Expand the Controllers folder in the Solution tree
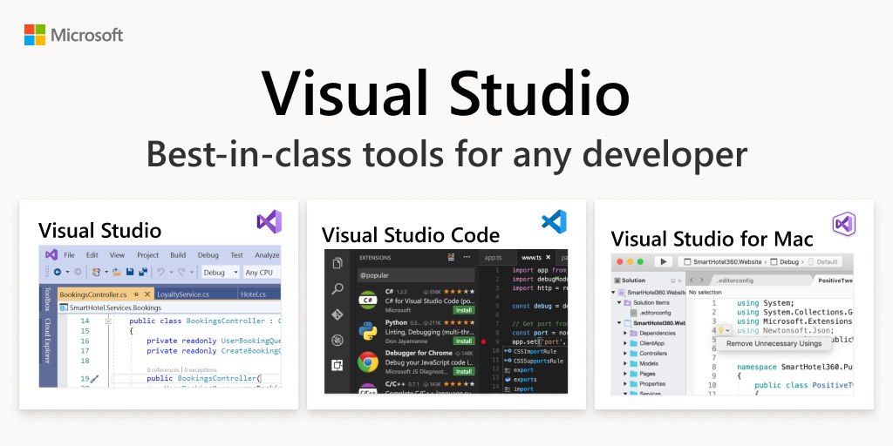The width and height of the screenshot is (893, 446). point(625,354)
